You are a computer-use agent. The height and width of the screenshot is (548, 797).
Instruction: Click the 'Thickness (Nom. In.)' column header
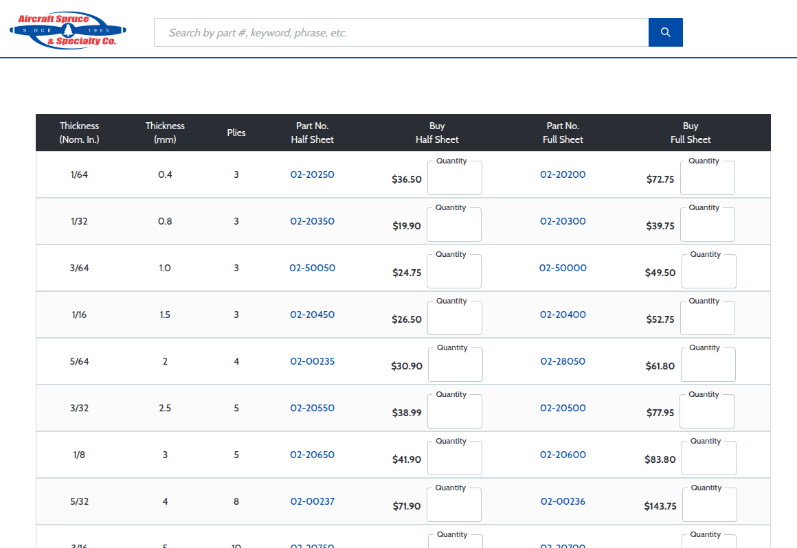tap(79, 133)
